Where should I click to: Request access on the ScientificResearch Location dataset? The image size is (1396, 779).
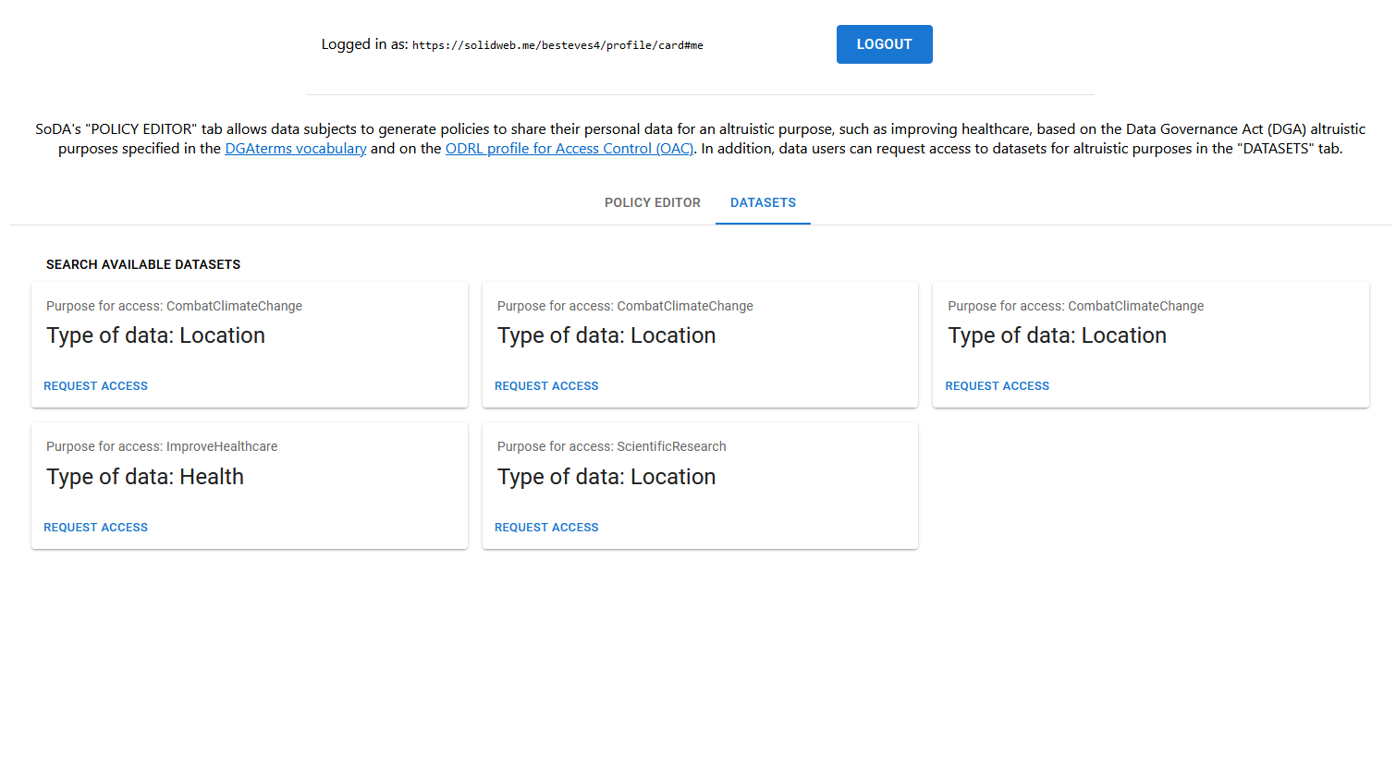point(546,528)
